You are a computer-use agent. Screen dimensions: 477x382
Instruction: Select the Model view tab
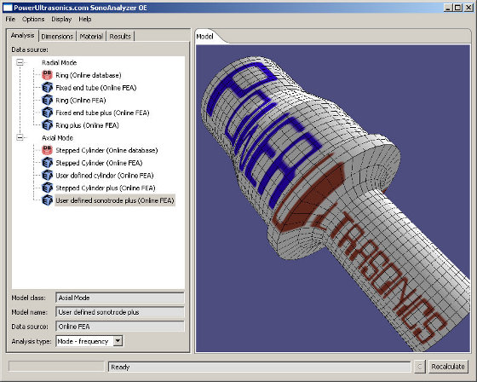(206, 37)
